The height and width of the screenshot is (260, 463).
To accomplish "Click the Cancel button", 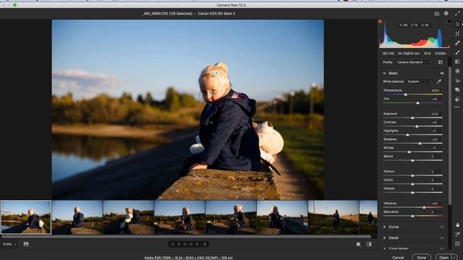I will point(398,257).
